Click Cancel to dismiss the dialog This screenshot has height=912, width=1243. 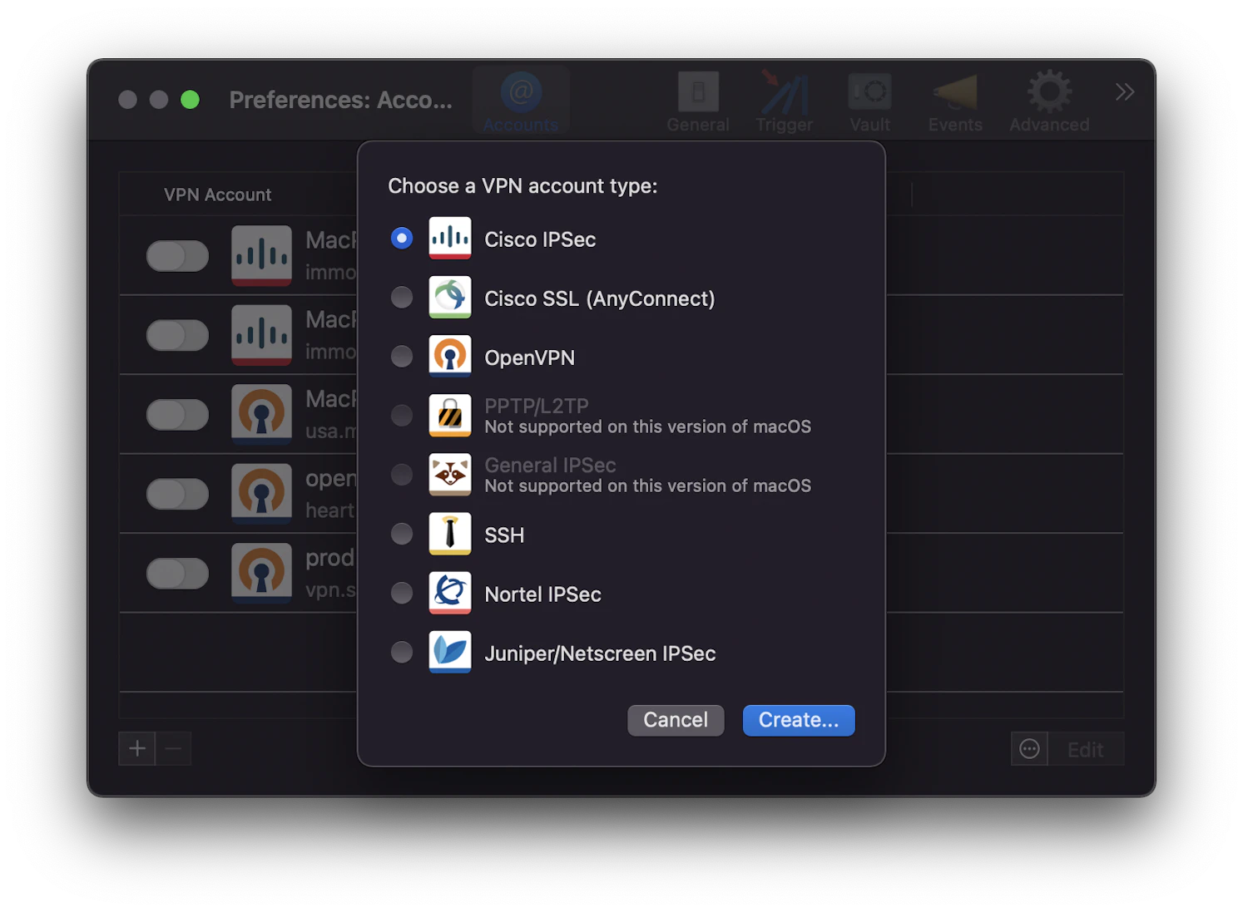point(676,720)
